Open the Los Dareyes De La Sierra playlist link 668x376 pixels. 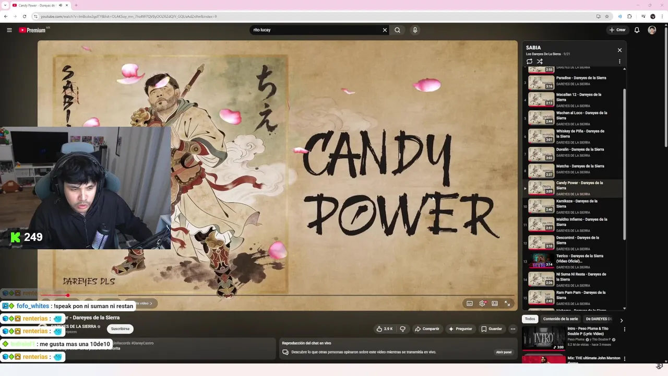click(543, 54)
